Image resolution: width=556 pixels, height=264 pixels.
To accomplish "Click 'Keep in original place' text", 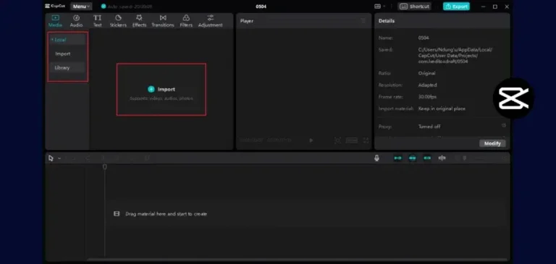I will [442, 108].
